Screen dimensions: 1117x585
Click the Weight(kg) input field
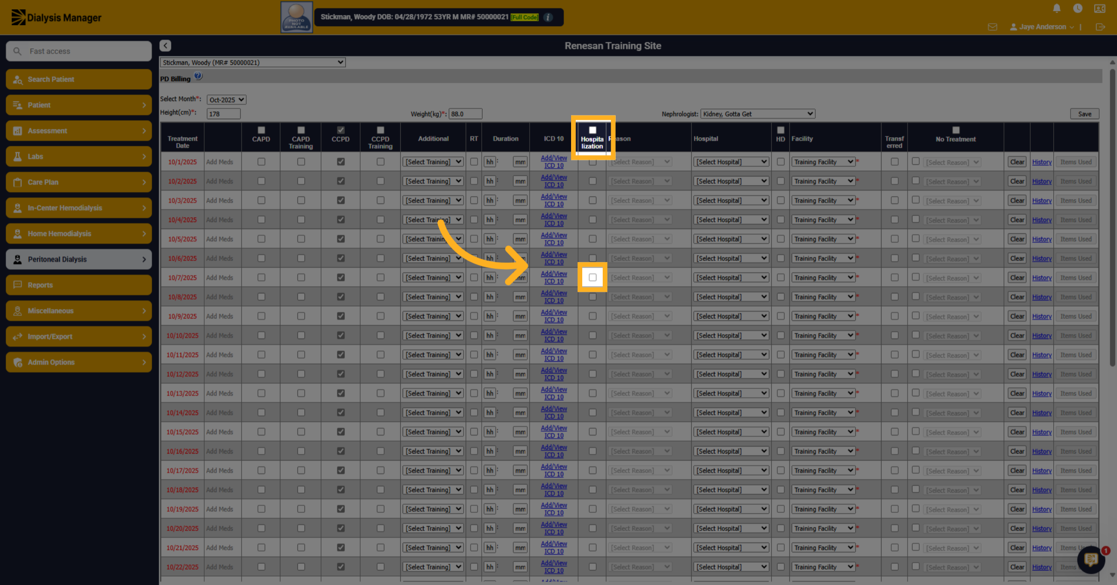coord(465,114)
